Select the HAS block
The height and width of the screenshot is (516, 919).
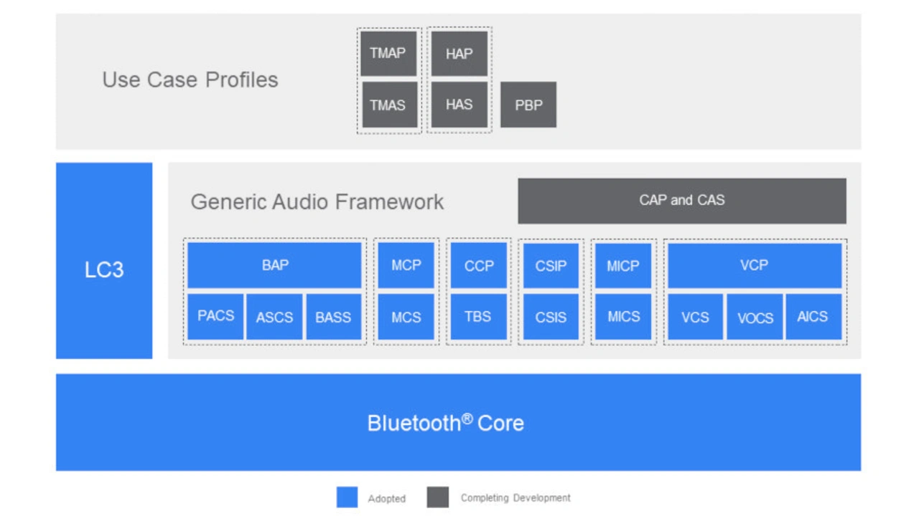click(x=459, y=105)
